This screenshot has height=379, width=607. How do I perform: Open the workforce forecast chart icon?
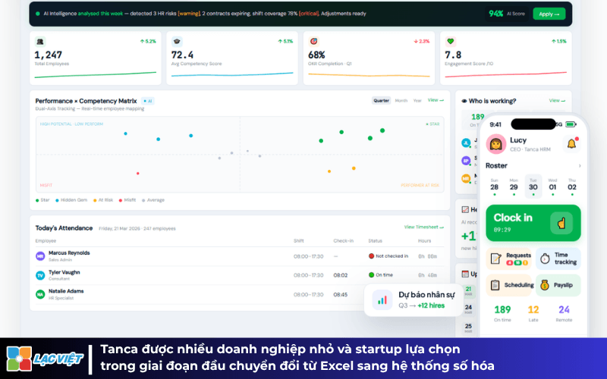382,300
